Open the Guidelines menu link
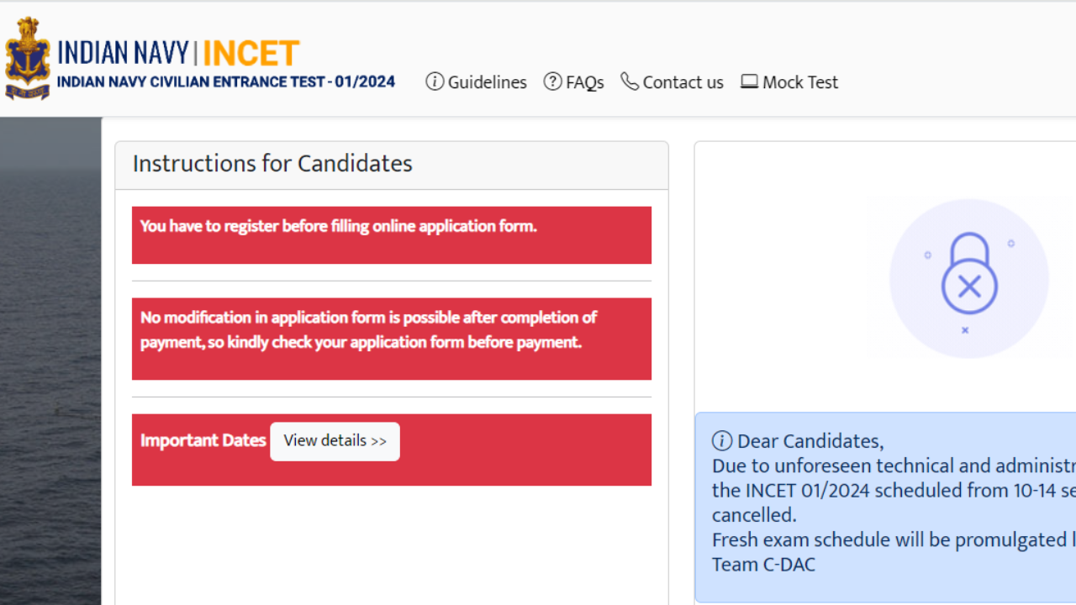 [x=477, y=82]
